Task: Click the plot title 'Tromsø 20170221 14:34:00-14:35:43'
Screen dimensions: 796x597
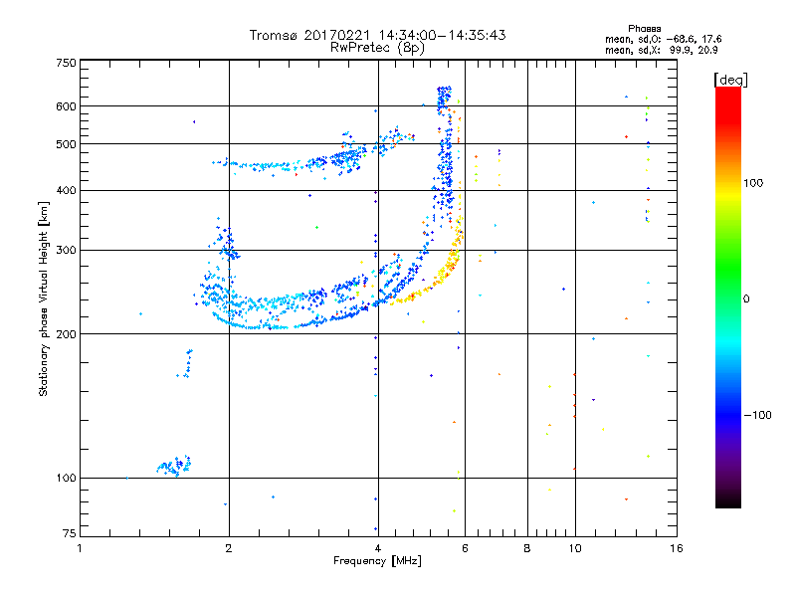Action: (377, 35)
